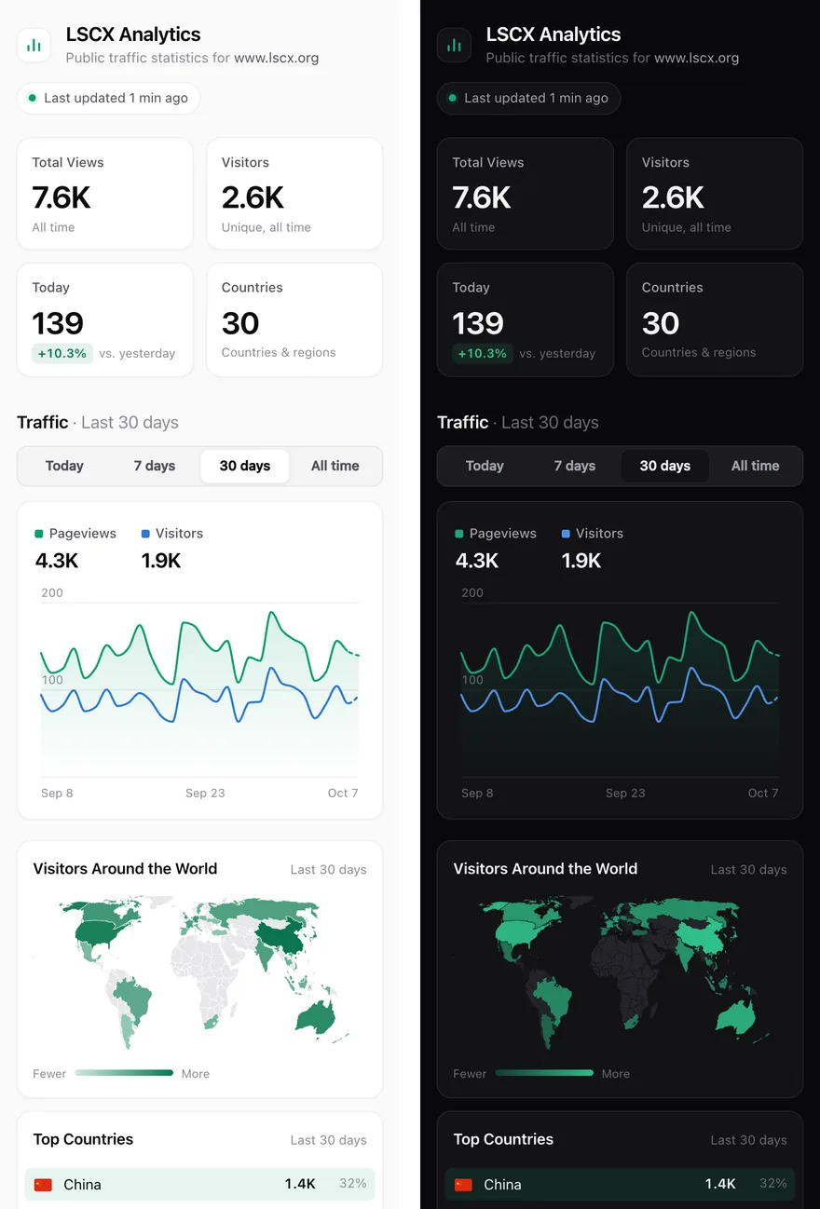Screen dimensions: 820x1209
Task: Click the Pageviews legend swatch in light panel
Action: click(39, 534)
